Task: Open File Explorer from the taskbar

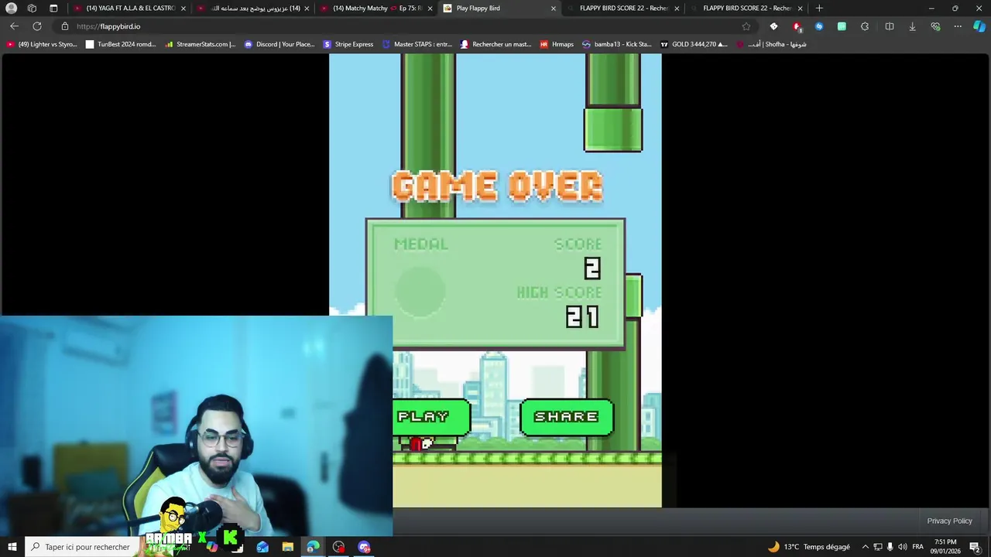Action: (x=287, y=547)
